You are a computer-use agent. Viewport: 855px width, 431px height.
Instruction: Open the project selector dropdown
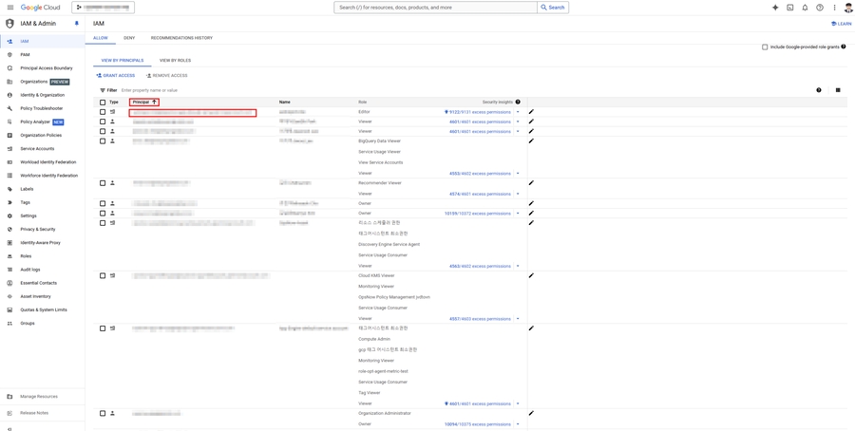point(104,8)
